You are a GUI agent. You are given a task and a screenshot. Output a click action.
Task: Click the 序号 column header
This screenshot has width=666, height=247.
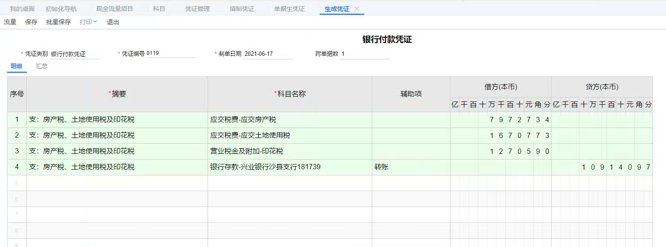click(x=17, y=94)
